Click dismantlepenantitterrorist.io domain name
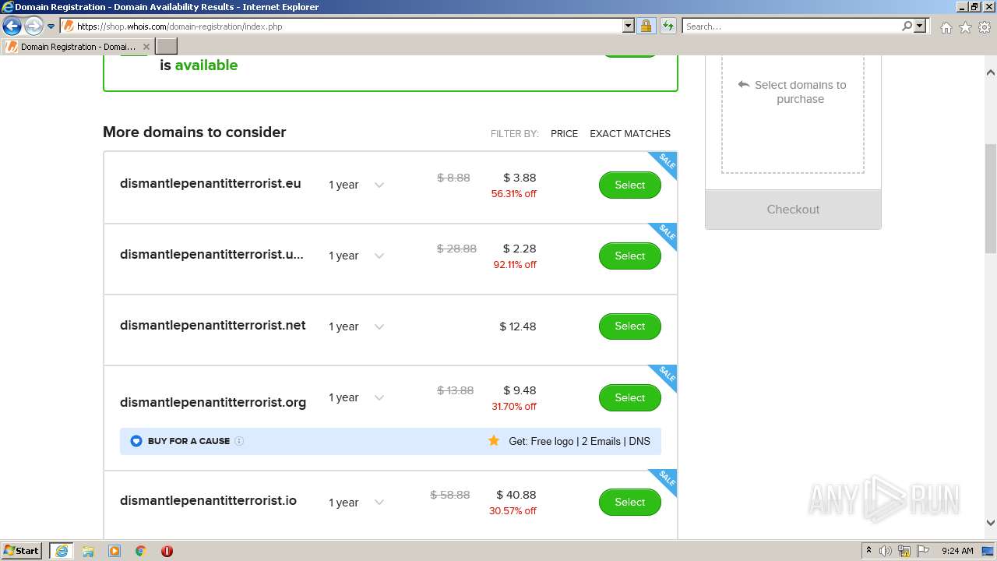997x561 pixels. [x=208, y=500]
